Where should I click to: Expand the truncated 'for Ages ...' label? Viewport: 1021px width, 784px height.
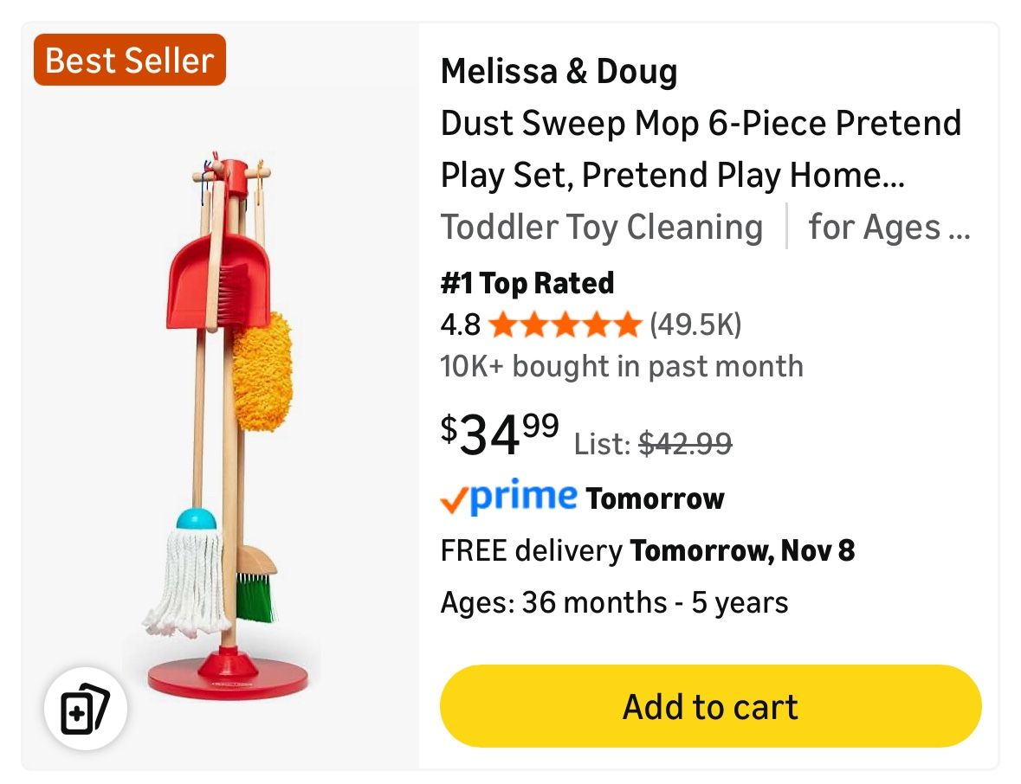pos(889,227)
